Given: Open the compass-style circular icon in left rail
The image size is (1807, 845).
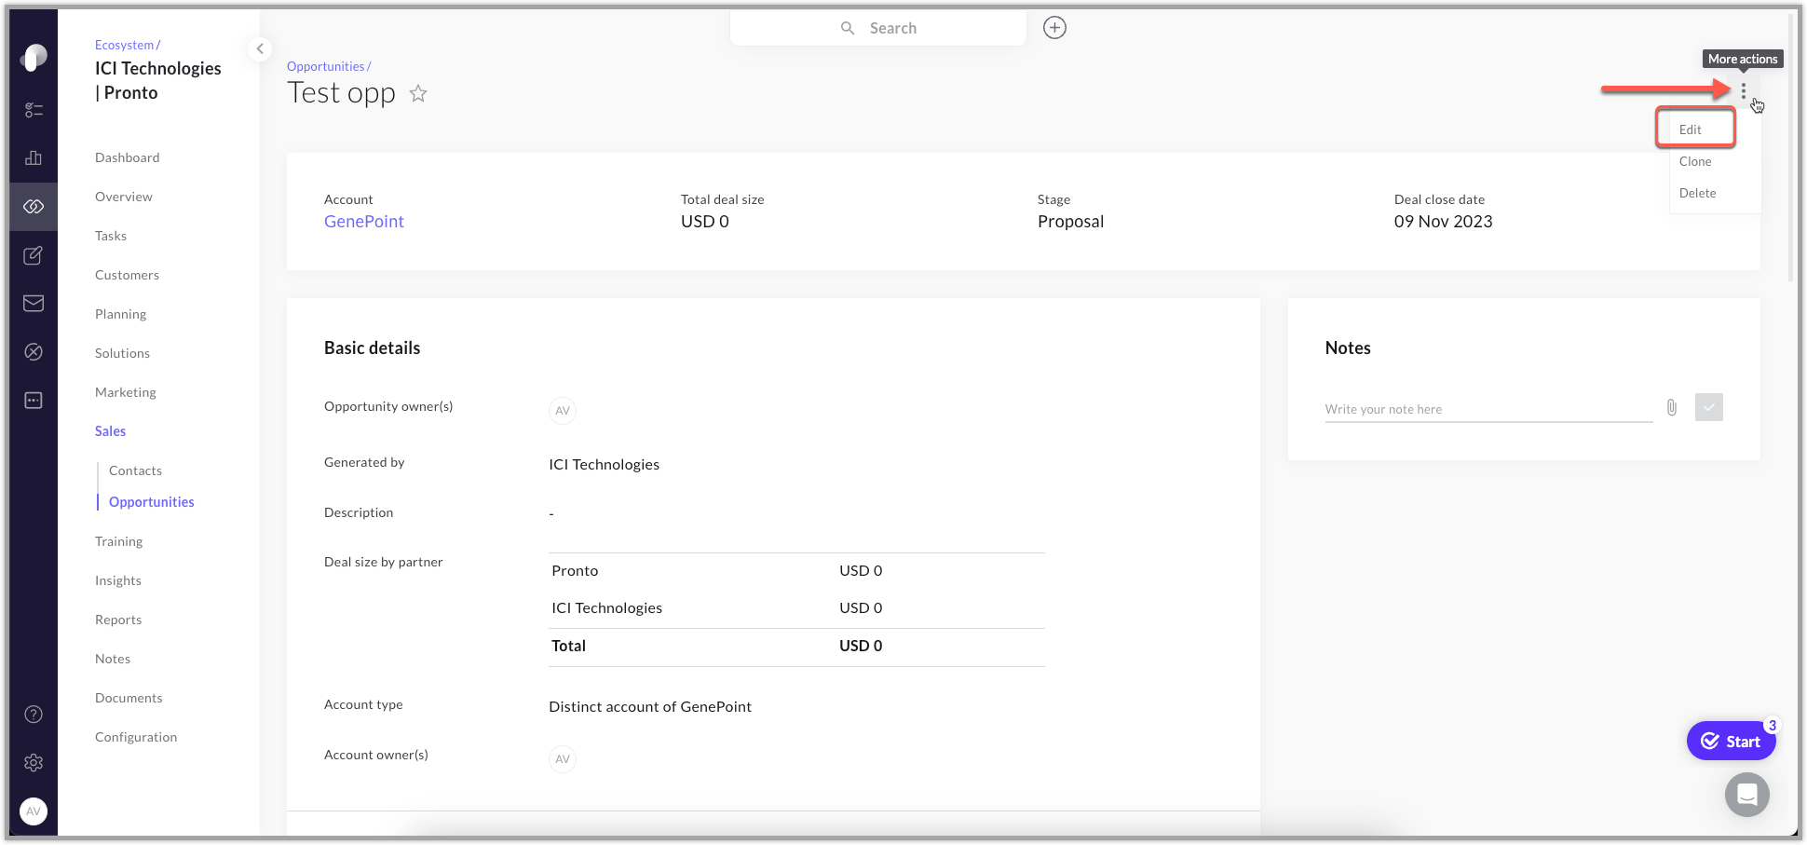Looking at the screenshot, I should point(34,352).
